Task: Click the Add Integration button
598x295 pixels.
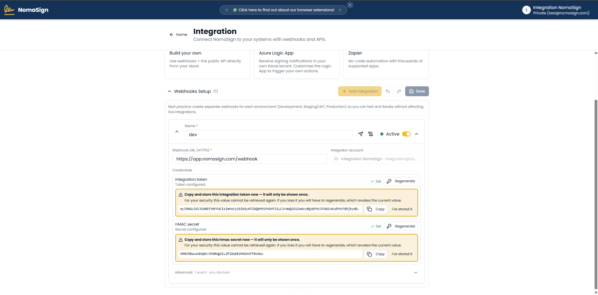Action: click(x=360, y=91)
